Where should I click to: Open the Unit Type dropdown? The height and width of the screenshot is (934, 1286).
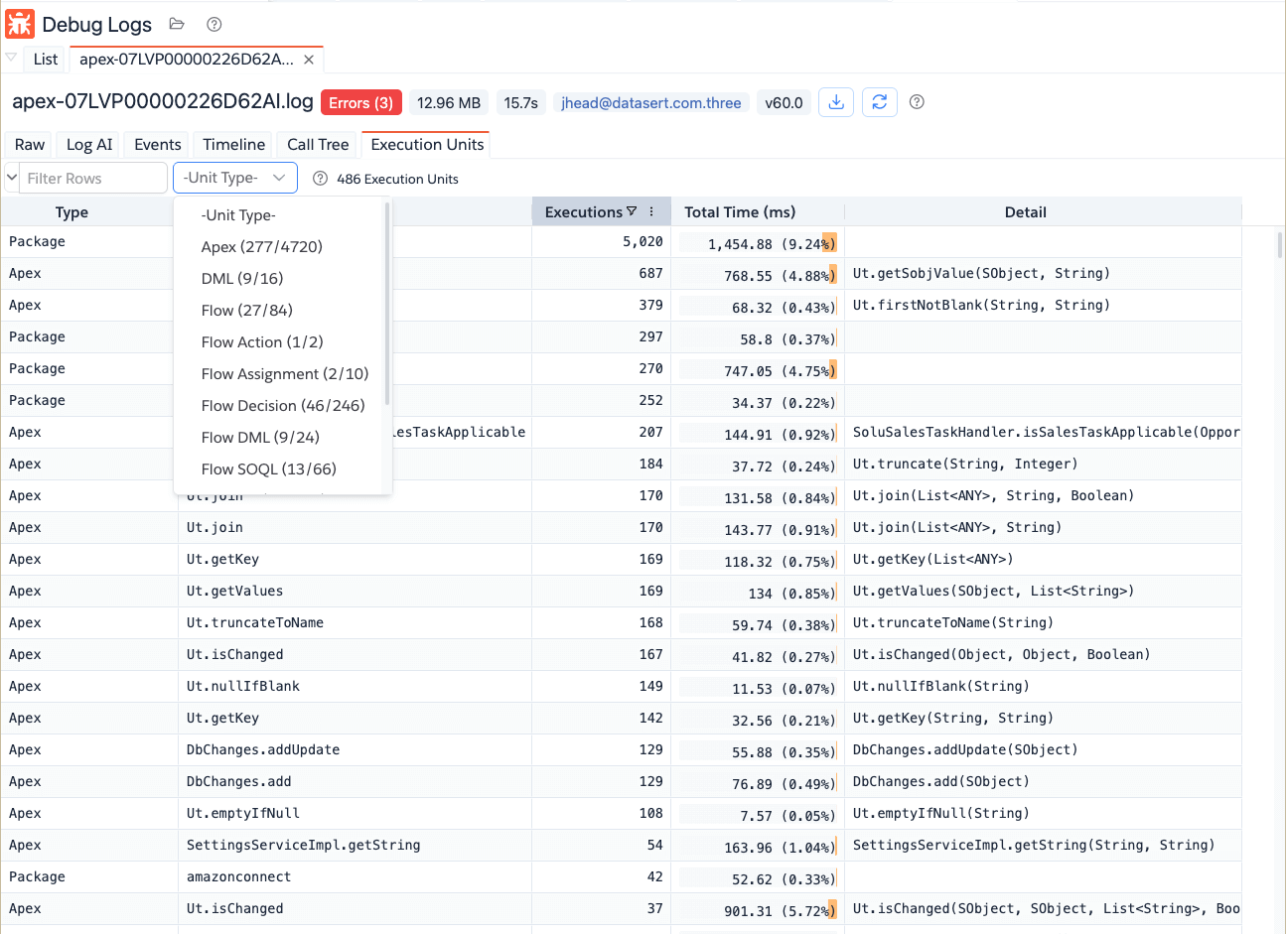coord(235,178)
